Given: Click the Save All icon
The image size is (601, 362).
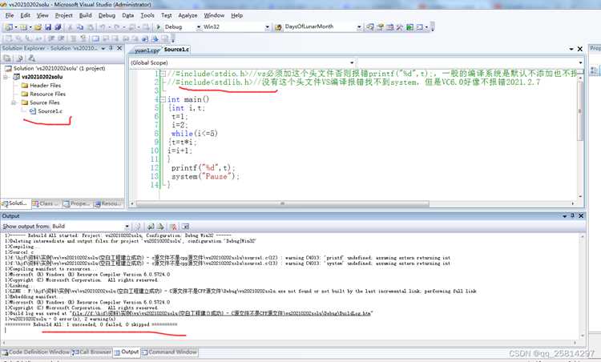Looking at the screenshot, I should [58, 27].
